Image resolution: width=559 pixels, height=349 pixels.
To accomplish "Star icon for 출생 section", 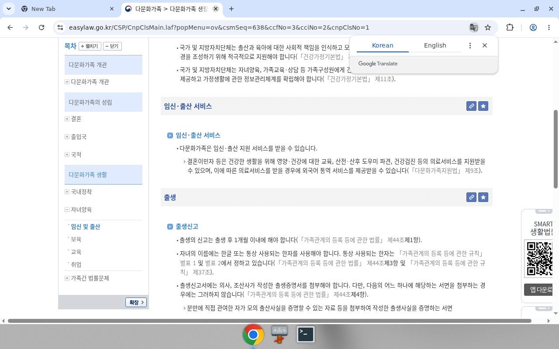I will [x=483, y=197].
